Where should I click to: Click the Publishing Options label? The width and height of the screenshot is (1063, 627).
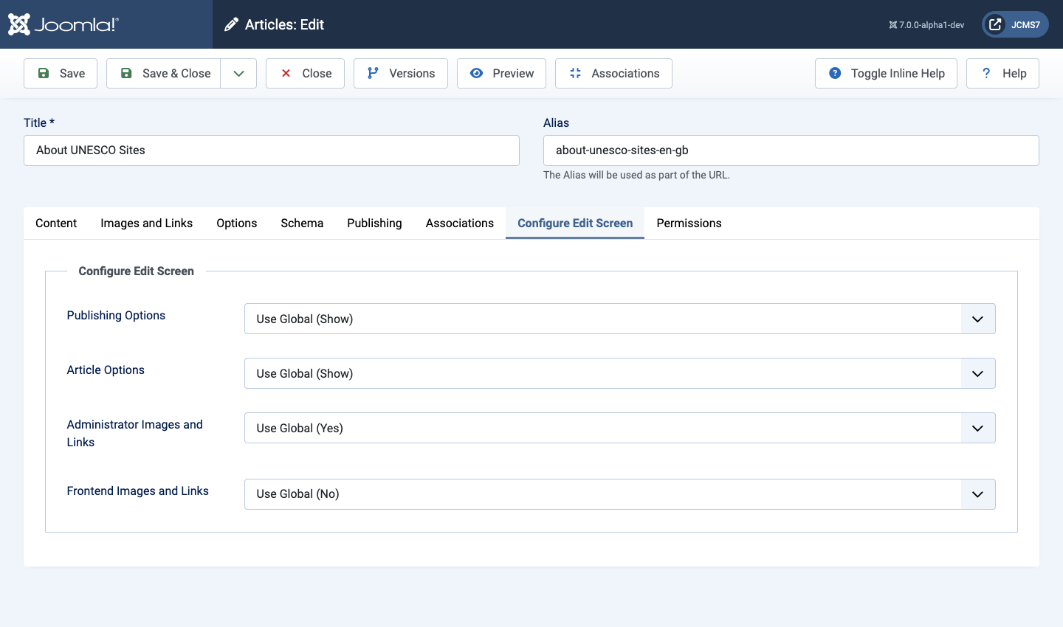pos(116,315)
